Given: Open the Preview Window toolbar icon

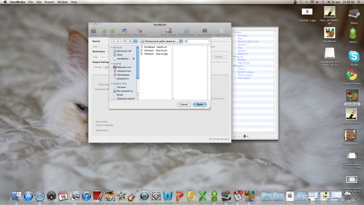Looking at the screenshot, I should pyautogui.click(x=186, y=31).
